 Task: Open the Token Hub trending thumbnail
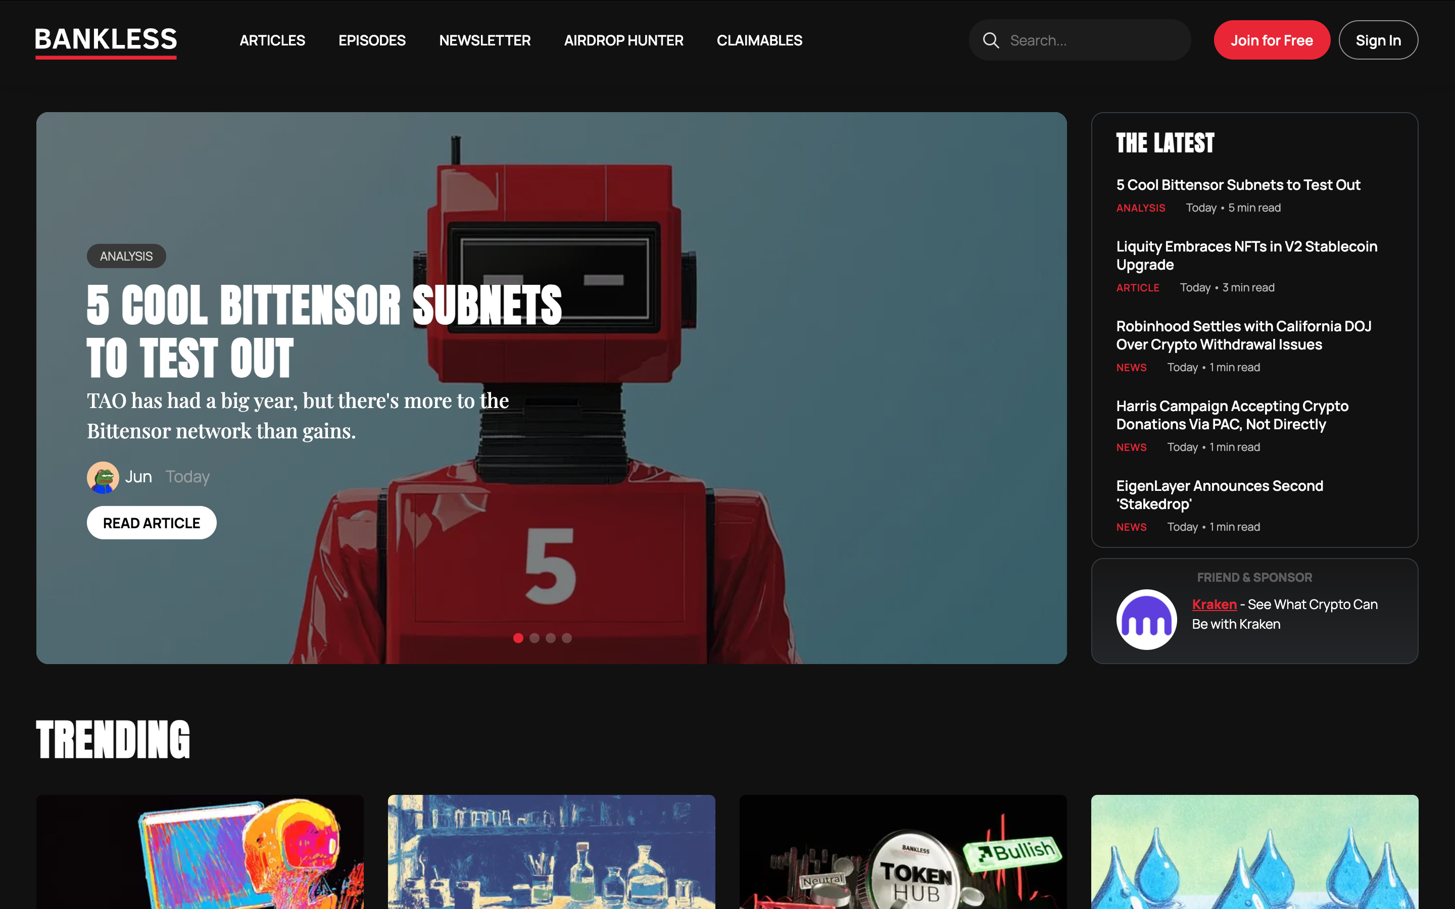[x=903, y=852]
